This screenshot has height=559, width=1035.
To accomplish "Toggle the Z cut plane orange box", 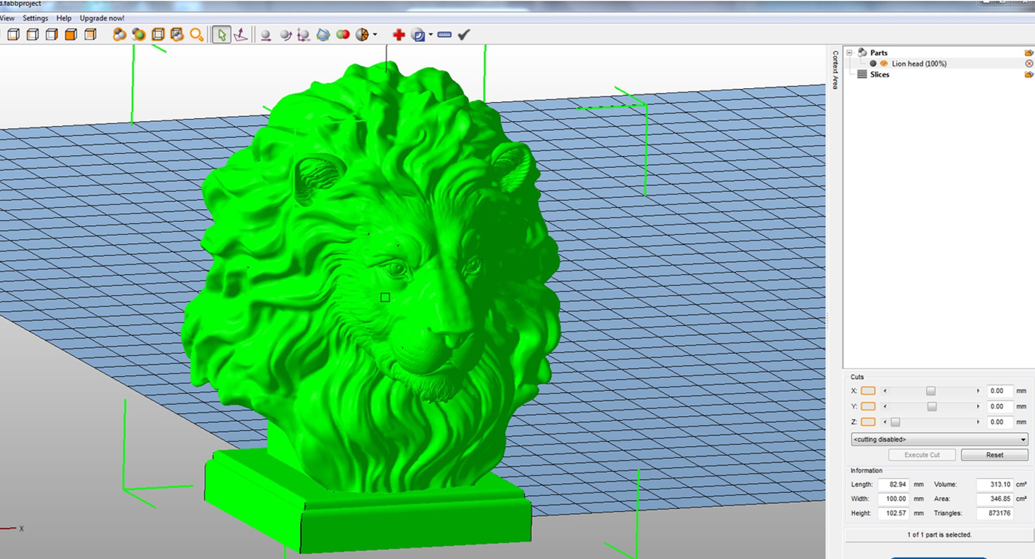I will click(x=868, y=422).
